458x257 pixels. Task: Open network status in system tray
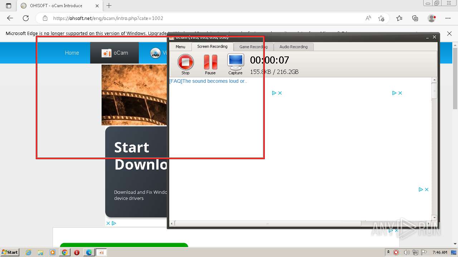point(416,252)
